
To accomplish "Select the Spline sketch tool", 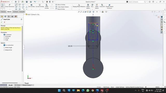I will point(23,5).
